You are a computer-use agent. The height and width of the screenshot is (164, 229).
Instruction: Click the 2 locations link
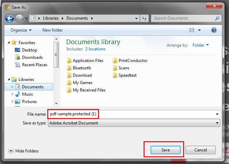coord(95,49)
